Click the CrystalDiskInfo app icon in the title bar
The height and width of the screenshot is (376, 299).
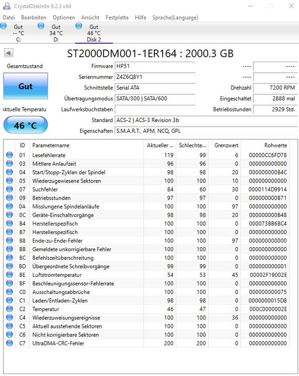(7, 6)
